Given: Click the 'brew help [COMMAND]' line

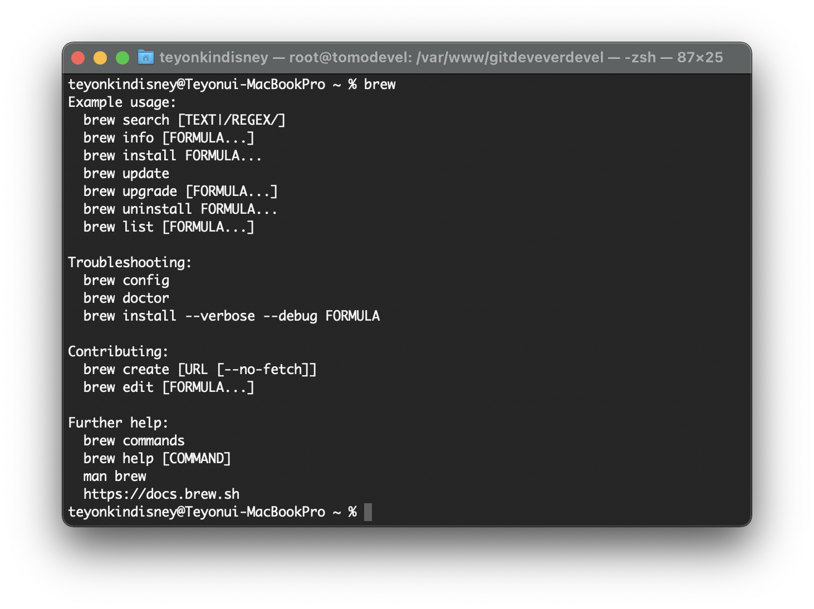Looking at the screenshot, I should point(157,458).
